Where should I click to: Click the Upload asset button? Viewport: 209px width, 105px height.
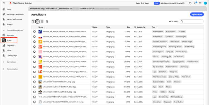point(197,14)
